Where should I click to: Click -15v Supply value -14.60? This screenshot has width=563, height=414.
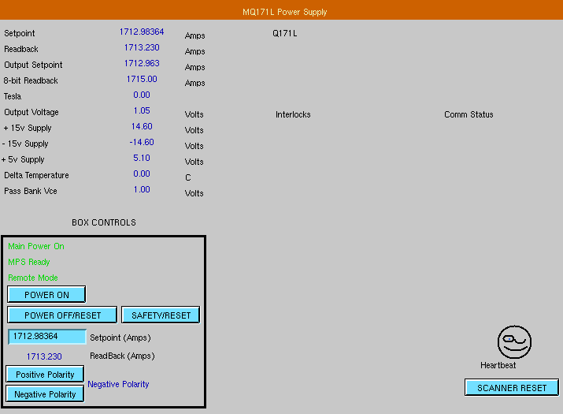[142, 143]
